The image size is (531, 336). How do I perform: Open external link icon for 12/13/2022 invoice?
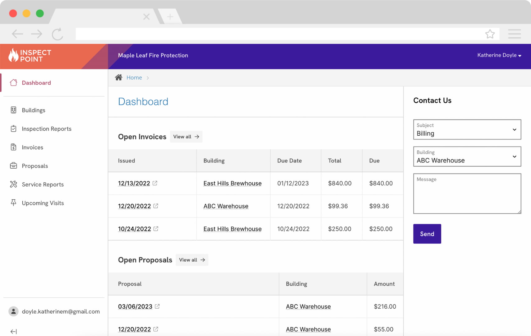pyautogui.click(x=155, y=183)
